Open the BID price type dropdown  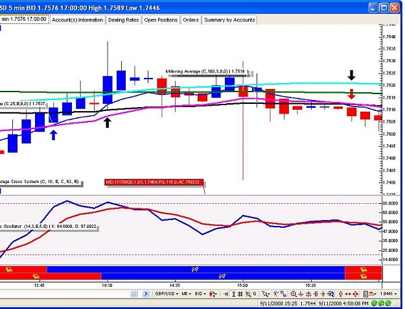(x=200, y=293)
